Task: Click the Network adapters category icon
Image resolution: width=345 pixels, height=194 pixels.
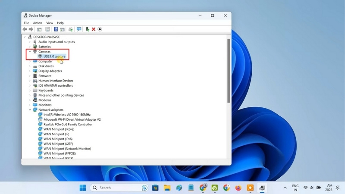Action: tap(35, 110)
